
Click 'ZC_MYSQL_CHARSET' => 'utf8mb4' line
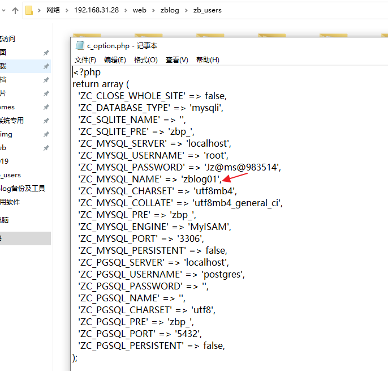tap(158, 191)
